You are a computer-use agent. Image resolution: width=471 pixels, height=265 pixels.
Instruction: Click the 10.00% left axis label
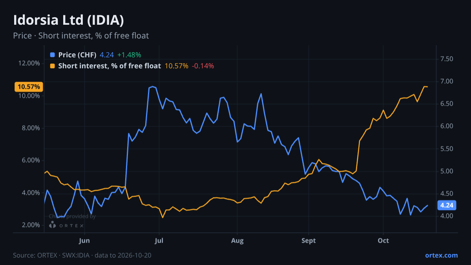coord(29,95)
